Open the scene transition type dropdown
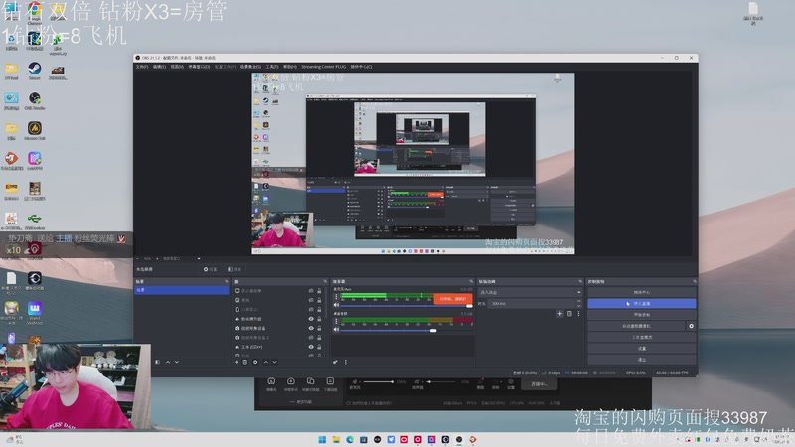Screen dimensions: 795x447 pos(530,292)
